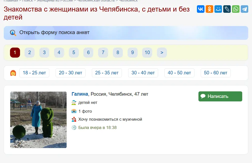Viewport: 252px width, 163px height.
Task: Share the page through WhatsApp icon
Action: [235, 9]
